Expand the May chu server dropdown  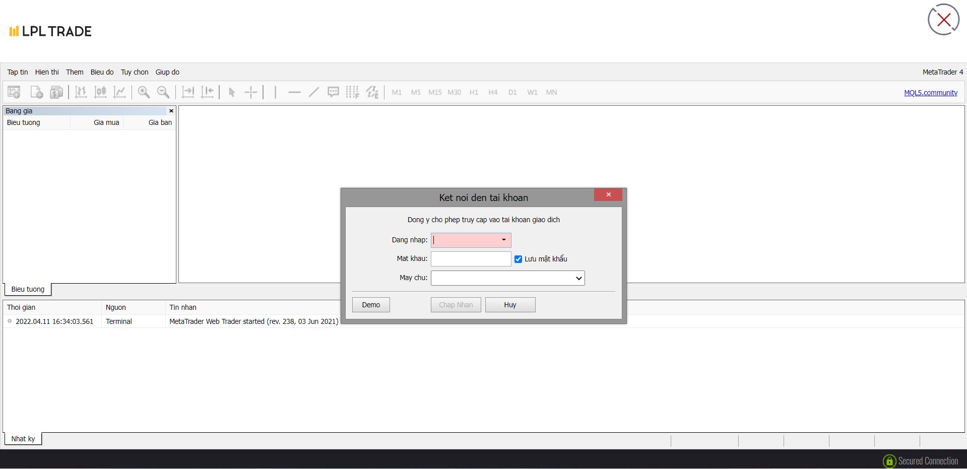[578, 278]
